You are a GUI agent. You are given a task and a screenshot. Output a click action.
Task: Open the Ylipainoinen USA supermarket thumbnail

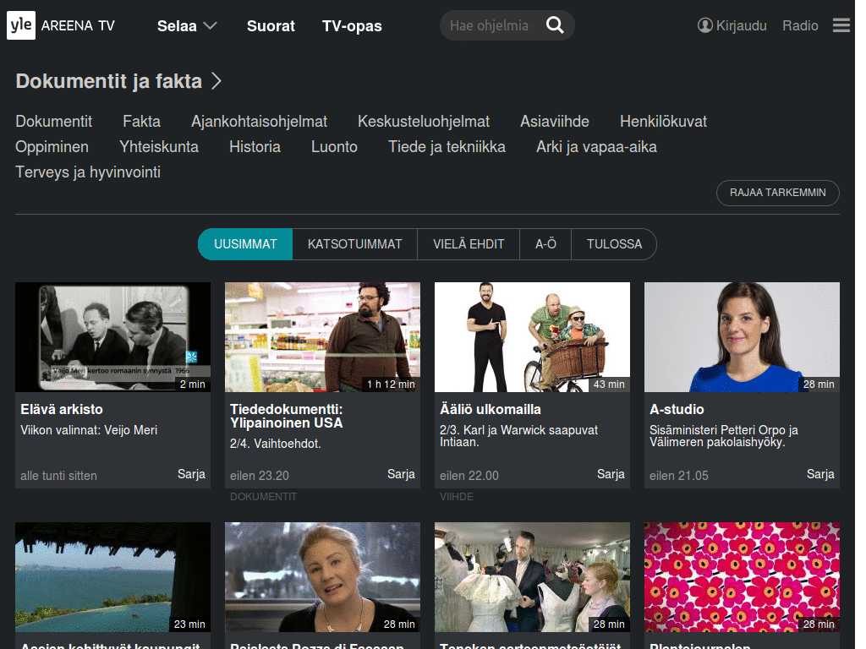pos(322,337)
